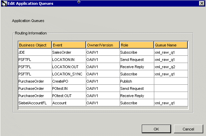Image resolution: width=206 pixels, height=136 pixels.
Task: Select the Receive Reply role for LOCATION:OUT
Action: (137, 67)
